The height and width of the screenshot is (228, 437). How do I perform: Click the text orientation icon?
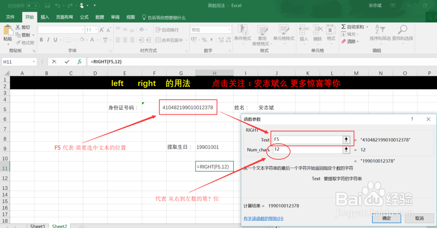point(142,30)
